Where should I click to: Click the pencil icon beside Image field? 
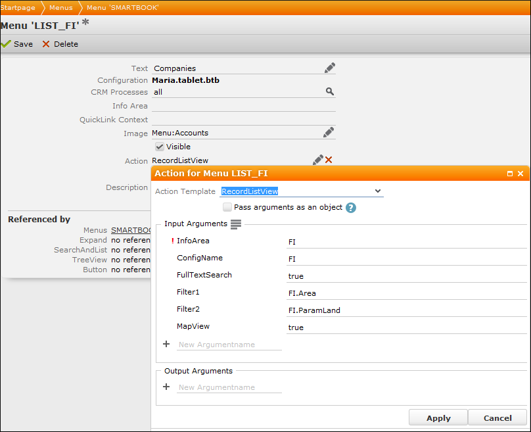pos(329,133)
